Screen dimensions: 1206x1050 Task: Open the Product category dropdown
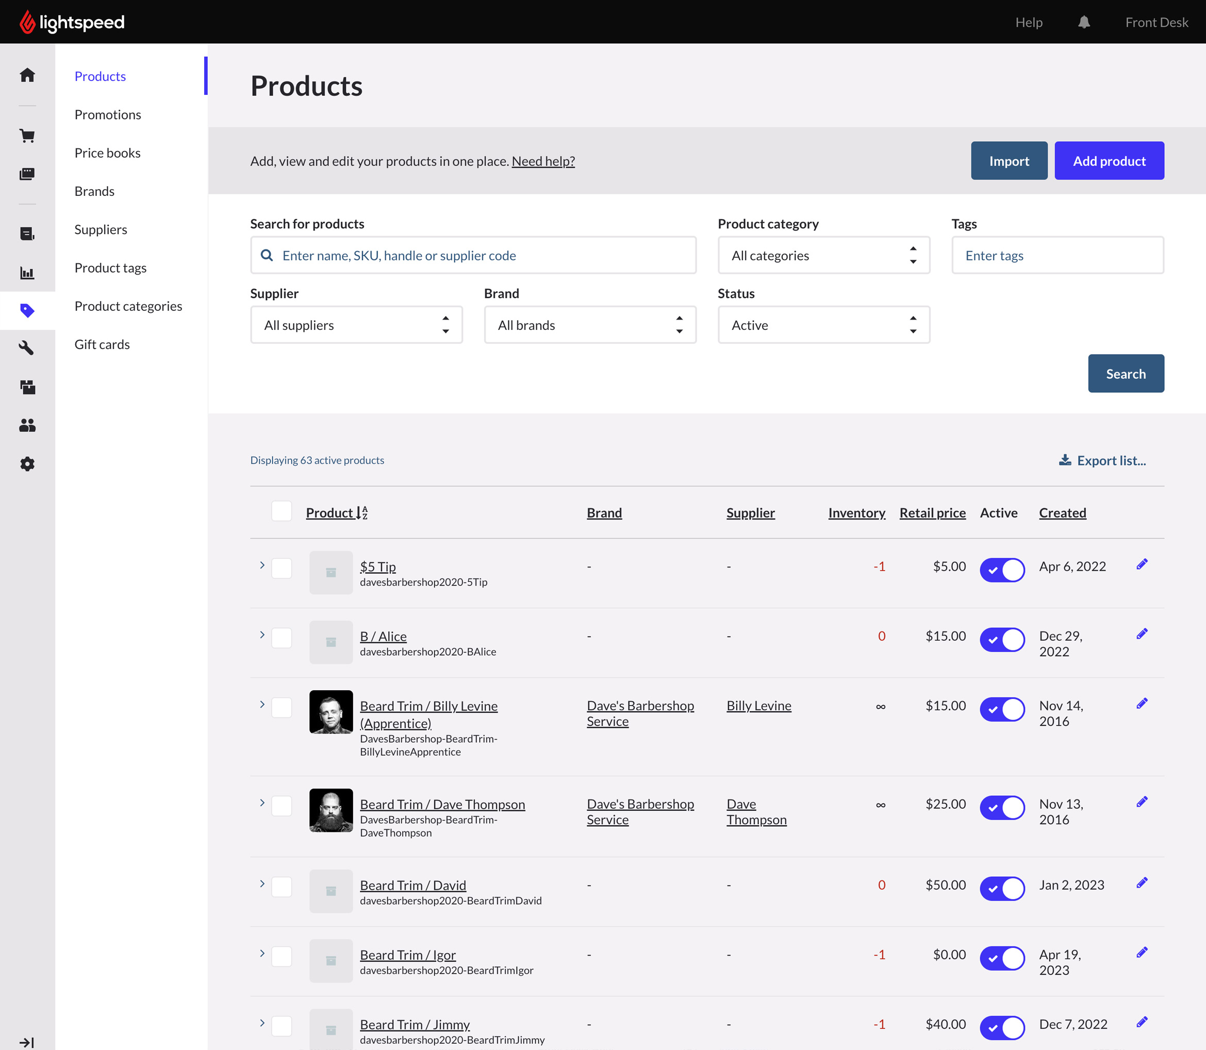[823, 256]
